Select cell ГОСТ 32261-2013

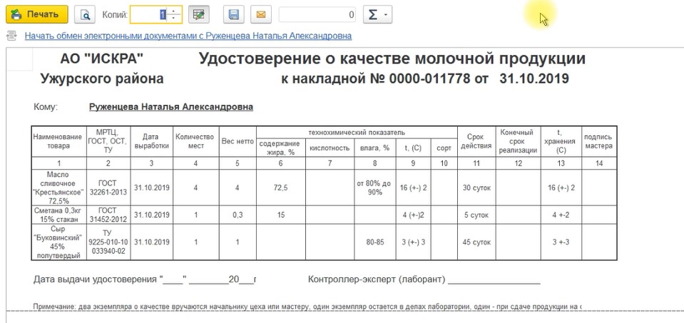(108, 188)
